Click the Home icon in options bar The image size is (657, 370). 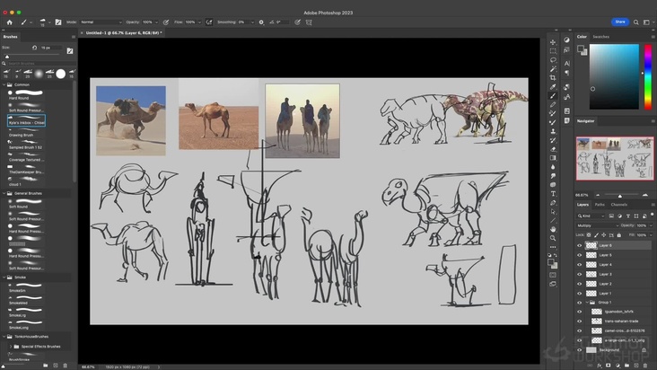(x=10, y=22)
